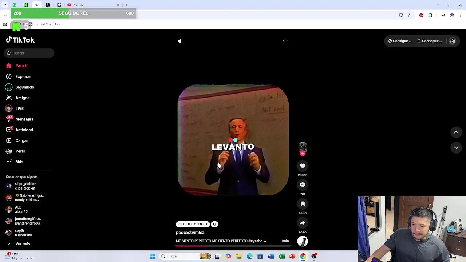Open the OBS Studio taskbar icon

tap(314, 256)
